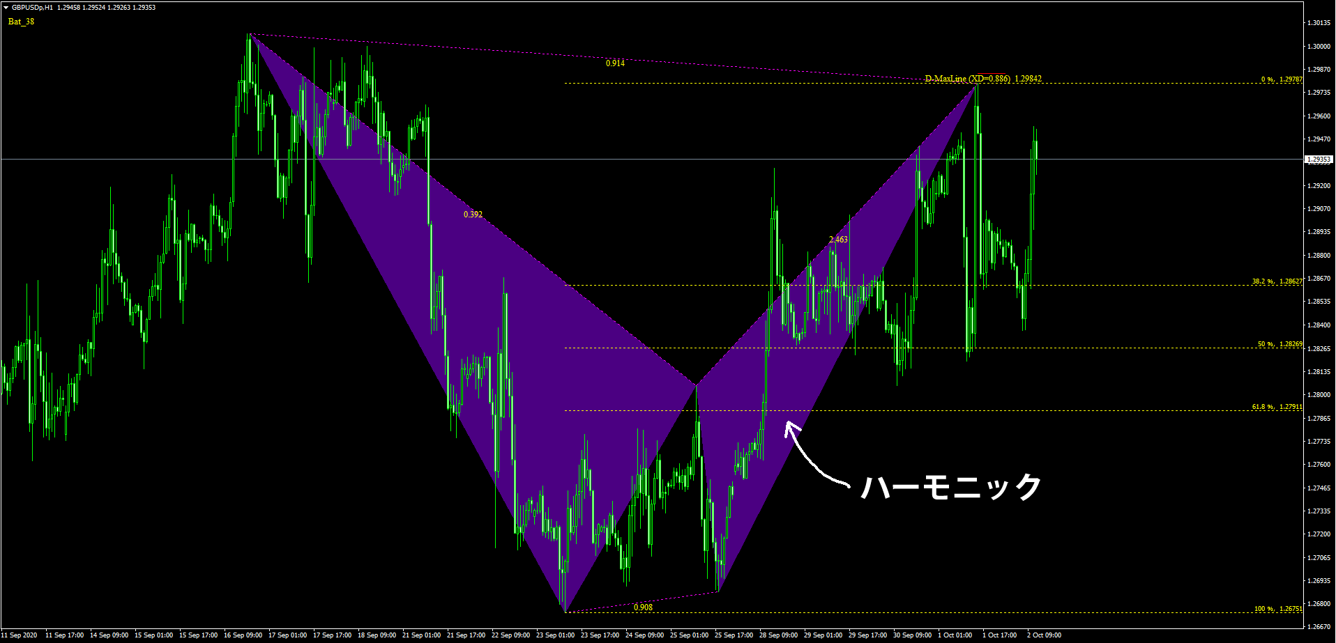Click 1.29600 on the price axis

pos(1319,116)
